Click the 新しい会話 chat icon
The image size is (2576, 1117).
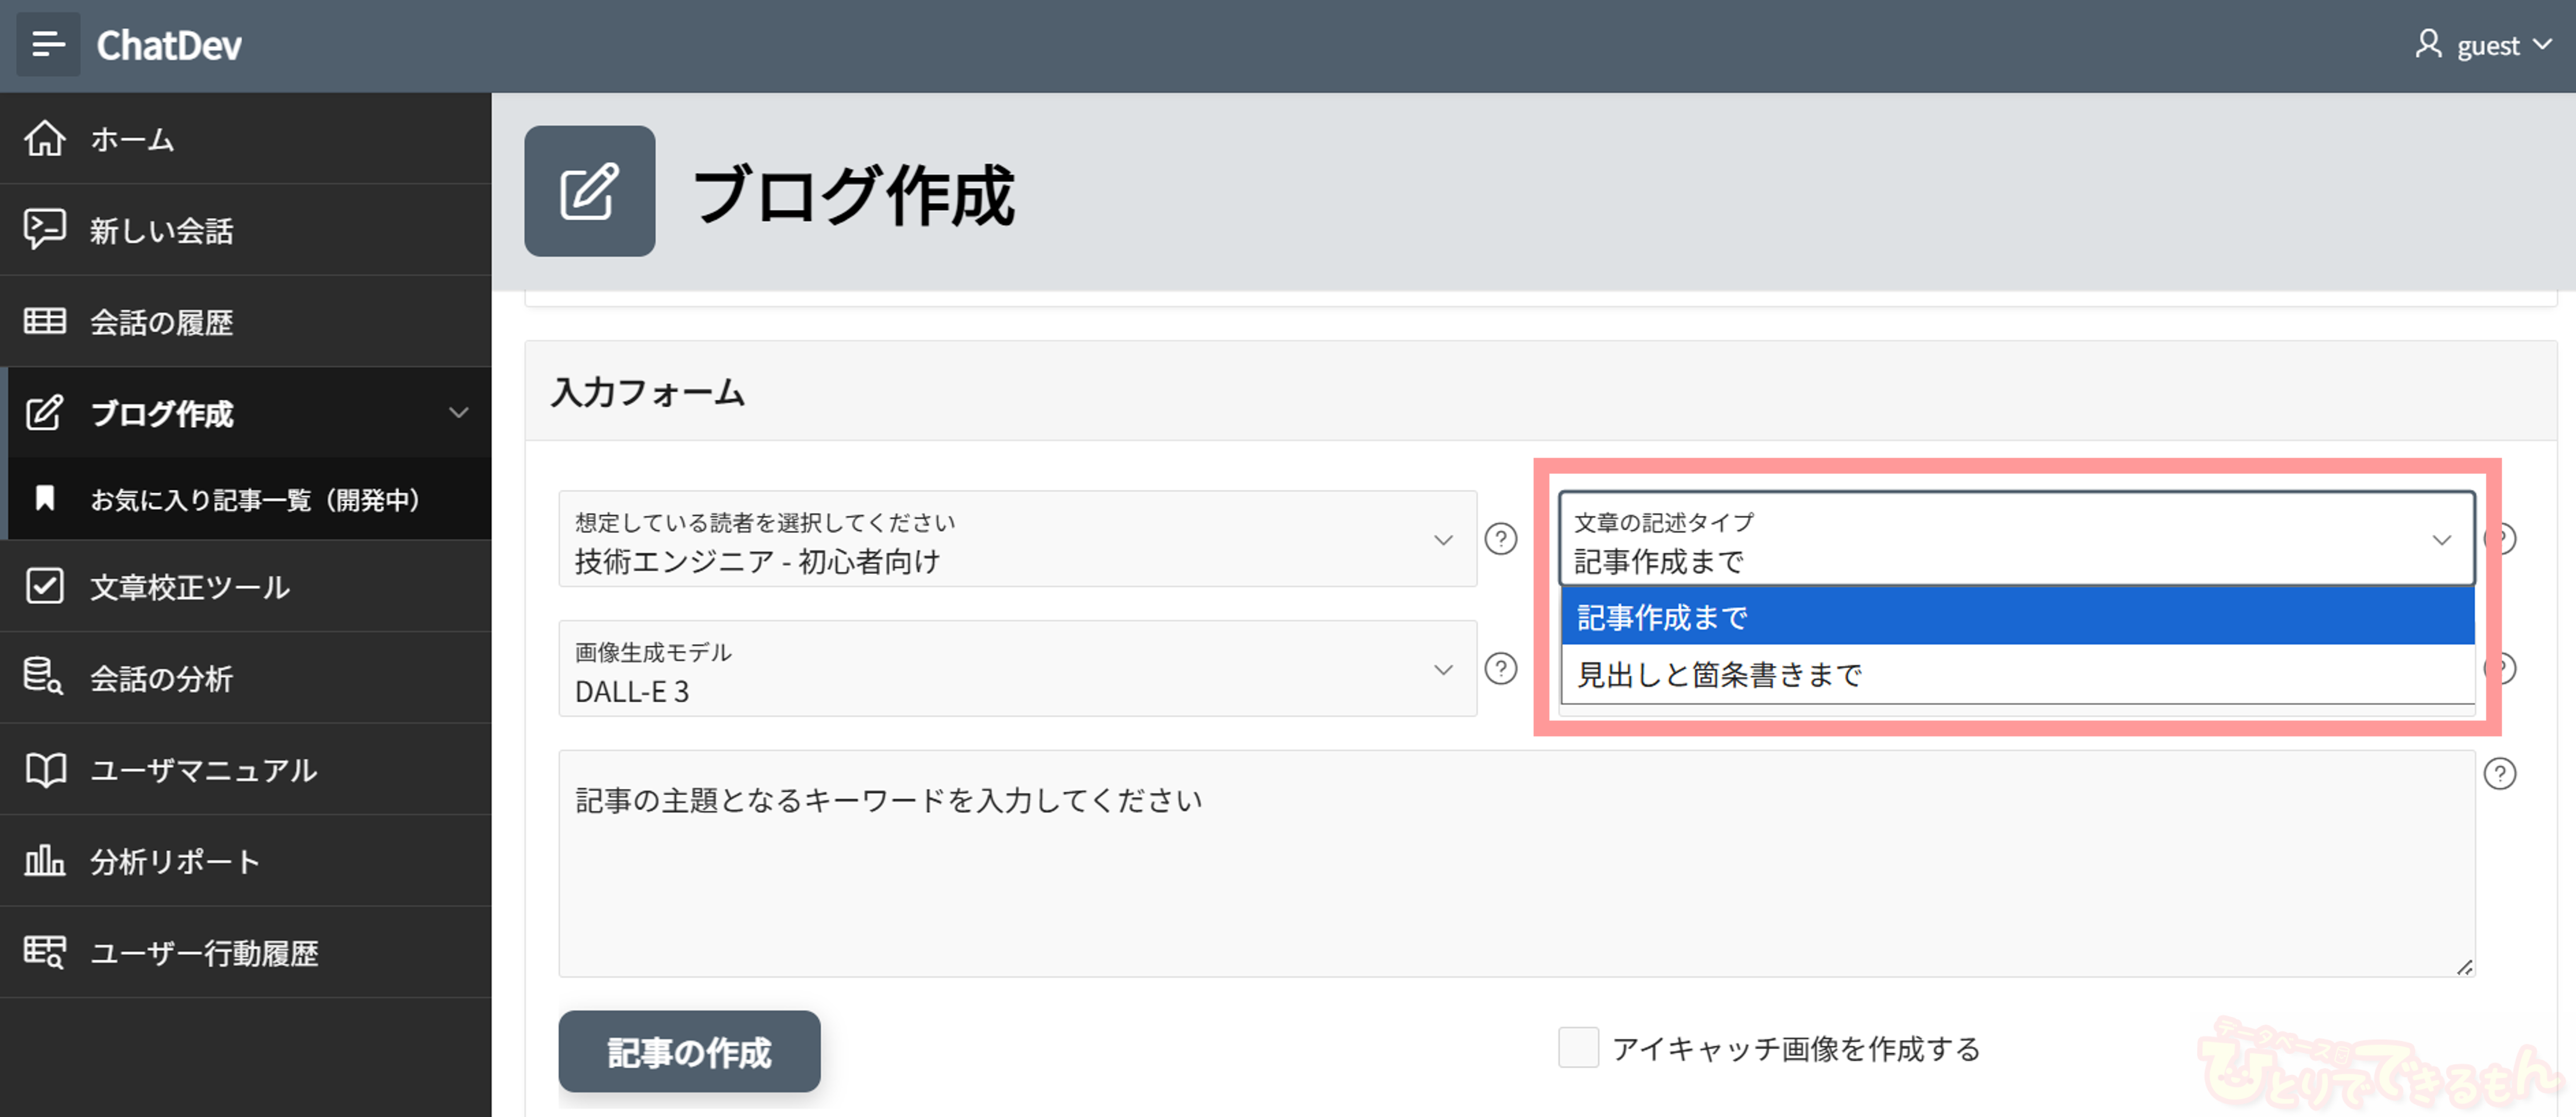click(x=45, y=230)
